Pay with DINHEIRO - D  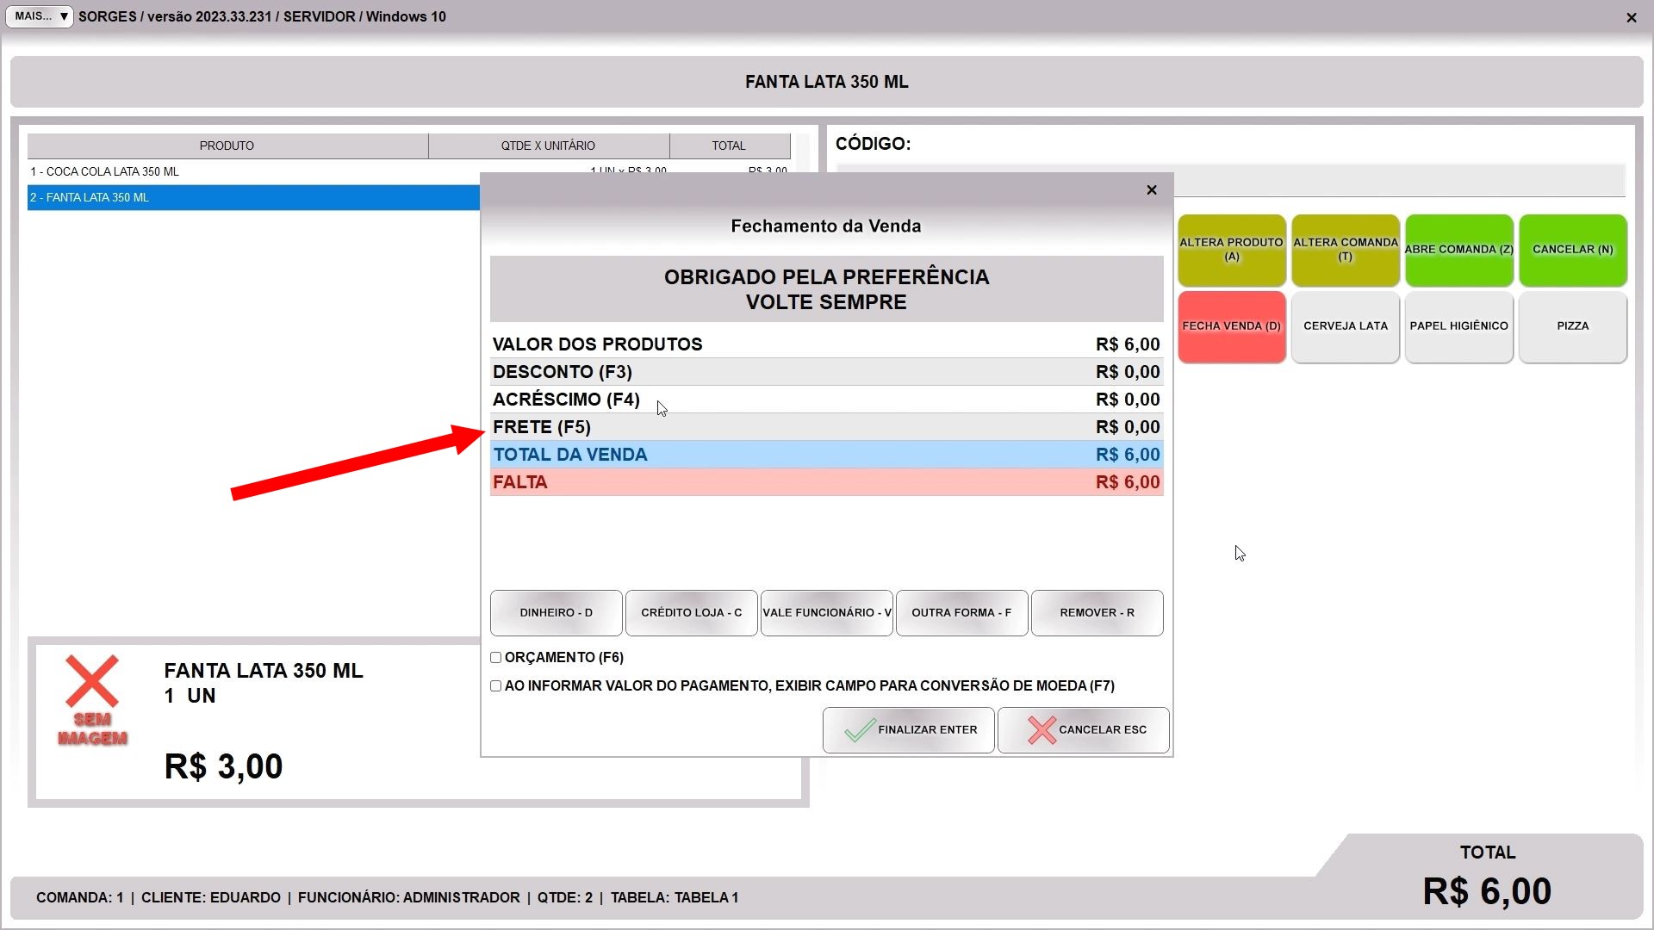557,613
